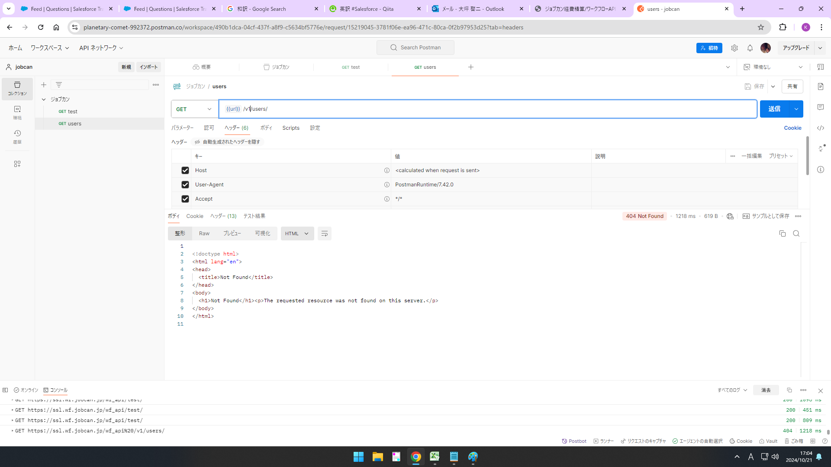Image resolution: width=831 pixels, height=467 pixels.
Task: Copy the response body with copy icon
Action: click(782, 233)
